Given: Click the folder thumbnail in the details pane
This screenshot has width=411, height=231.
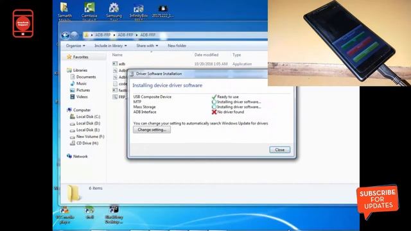Looking at the screenshot, I should (73, 193).
